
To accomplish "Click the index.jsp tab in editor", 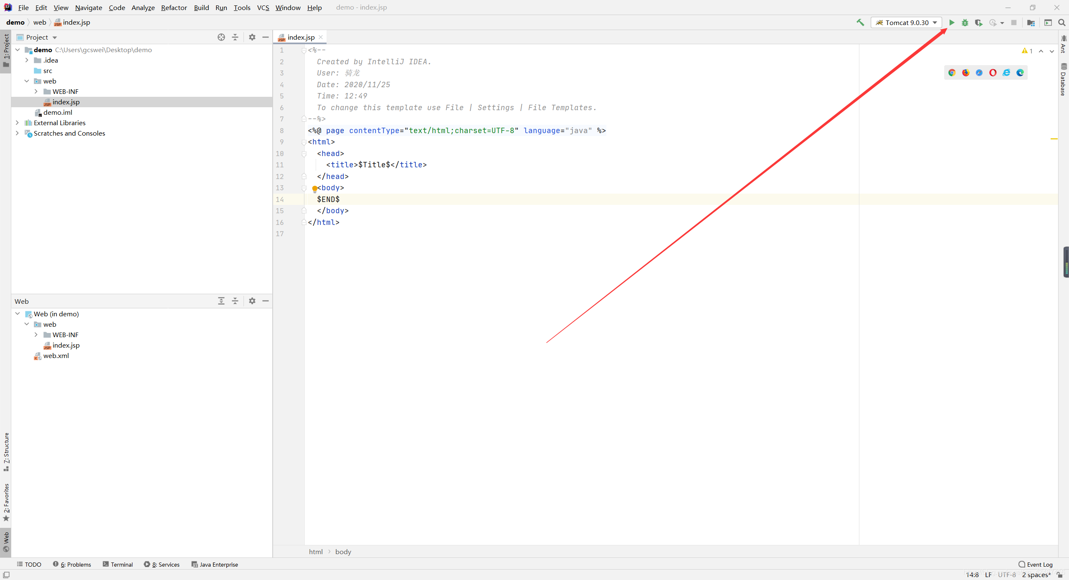I will click(x=300, y=36).
